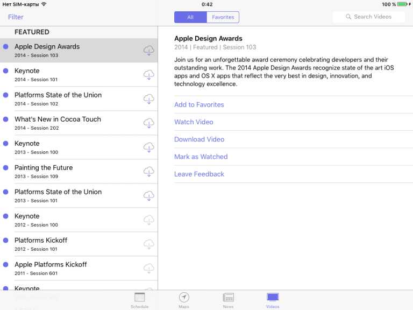The height and width of the screenshot is (310, 413).
Task: Switch to the All segment
Action: [190, 17]
